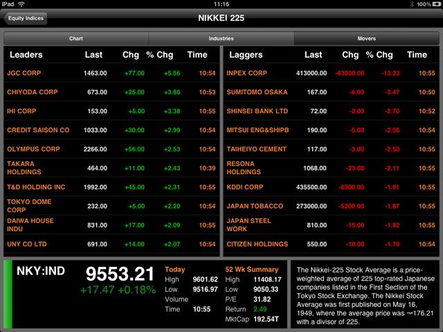Viewport: 443px width, 332px height.
Task: Tap Today's High value 9601.62
Action: point(205,279)
